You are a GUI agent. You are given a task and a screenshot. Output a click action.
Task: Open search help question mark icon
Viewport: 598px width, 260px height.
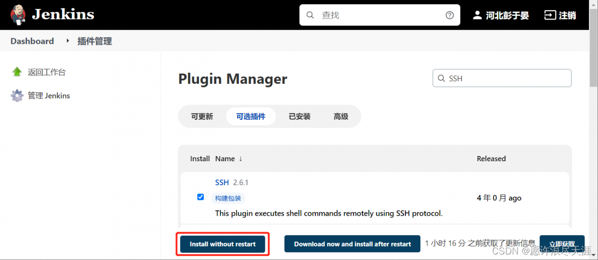pos(449,15)
